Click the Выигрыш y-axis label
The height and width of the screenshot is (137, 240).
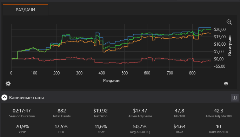[x=229, y=46]
